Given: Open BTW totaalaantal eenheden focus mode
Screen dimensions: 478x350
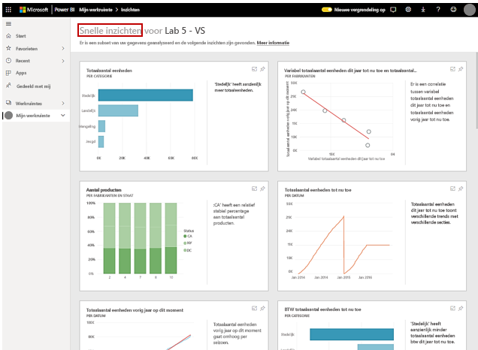Looking at the screenshot, I should click(452, 308).
